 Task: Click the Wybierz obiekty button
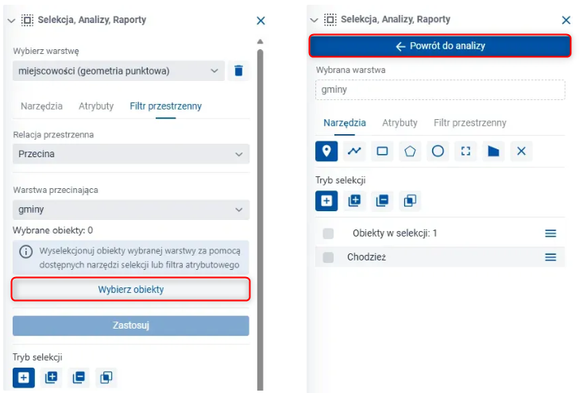131,290
